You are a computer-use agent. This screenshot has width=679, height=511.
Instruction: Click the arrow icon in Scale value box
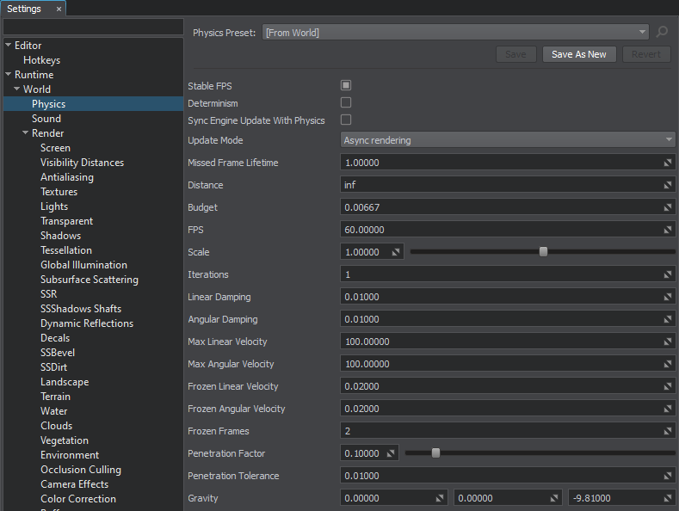[x=396, y=252]
